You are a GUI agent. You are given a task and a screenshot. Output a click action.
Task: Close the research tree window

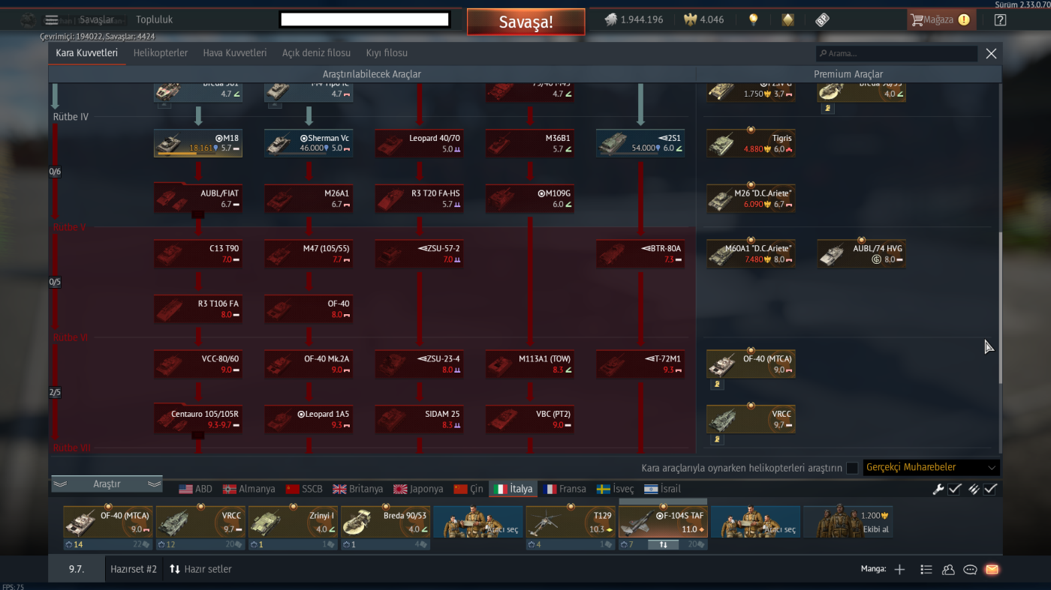click(x=991, y=53)
